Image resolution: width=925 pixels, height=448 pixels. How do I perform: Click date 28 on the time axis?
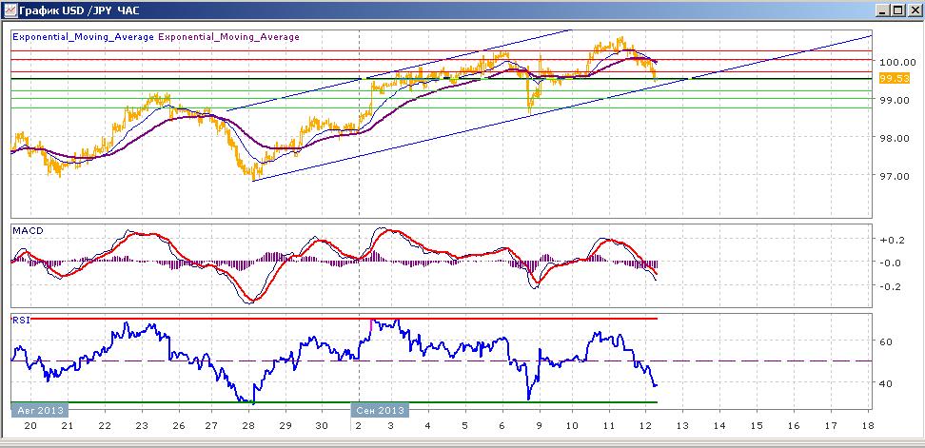tap(248, 425)
